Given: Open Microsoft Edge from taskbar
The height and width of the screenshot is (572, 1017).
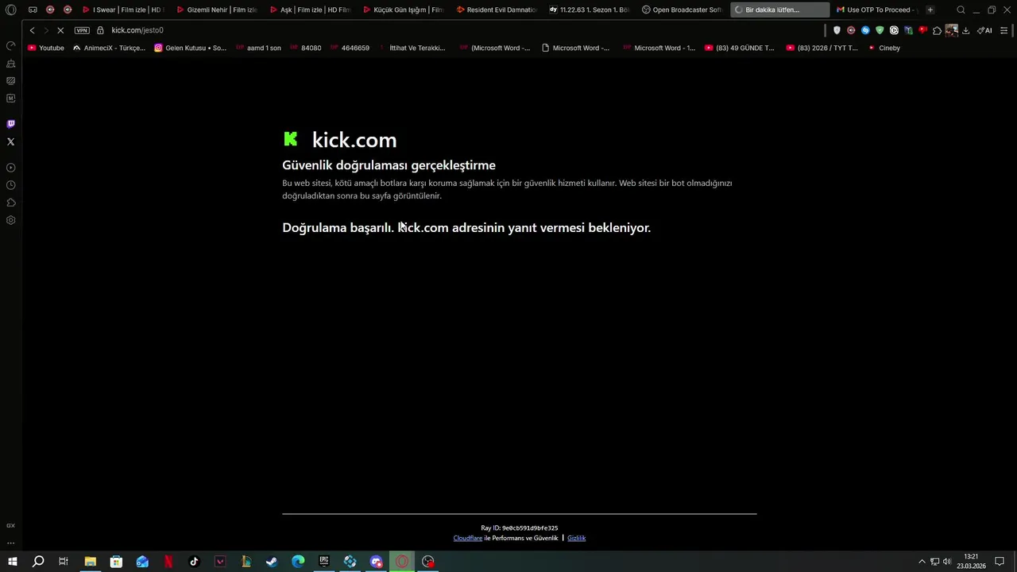Looking at the screenshot, I should (298, 562).
